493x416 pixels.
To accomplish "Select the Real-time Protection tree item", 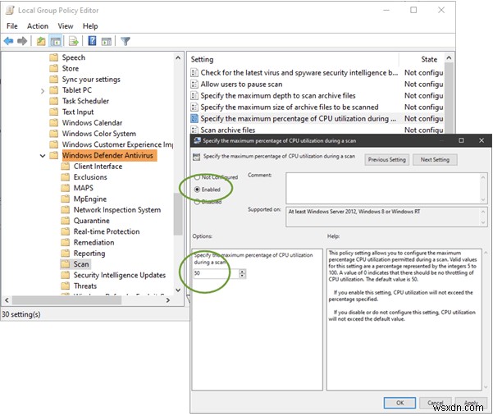I will pyautogui.click(x=107, y=231).
